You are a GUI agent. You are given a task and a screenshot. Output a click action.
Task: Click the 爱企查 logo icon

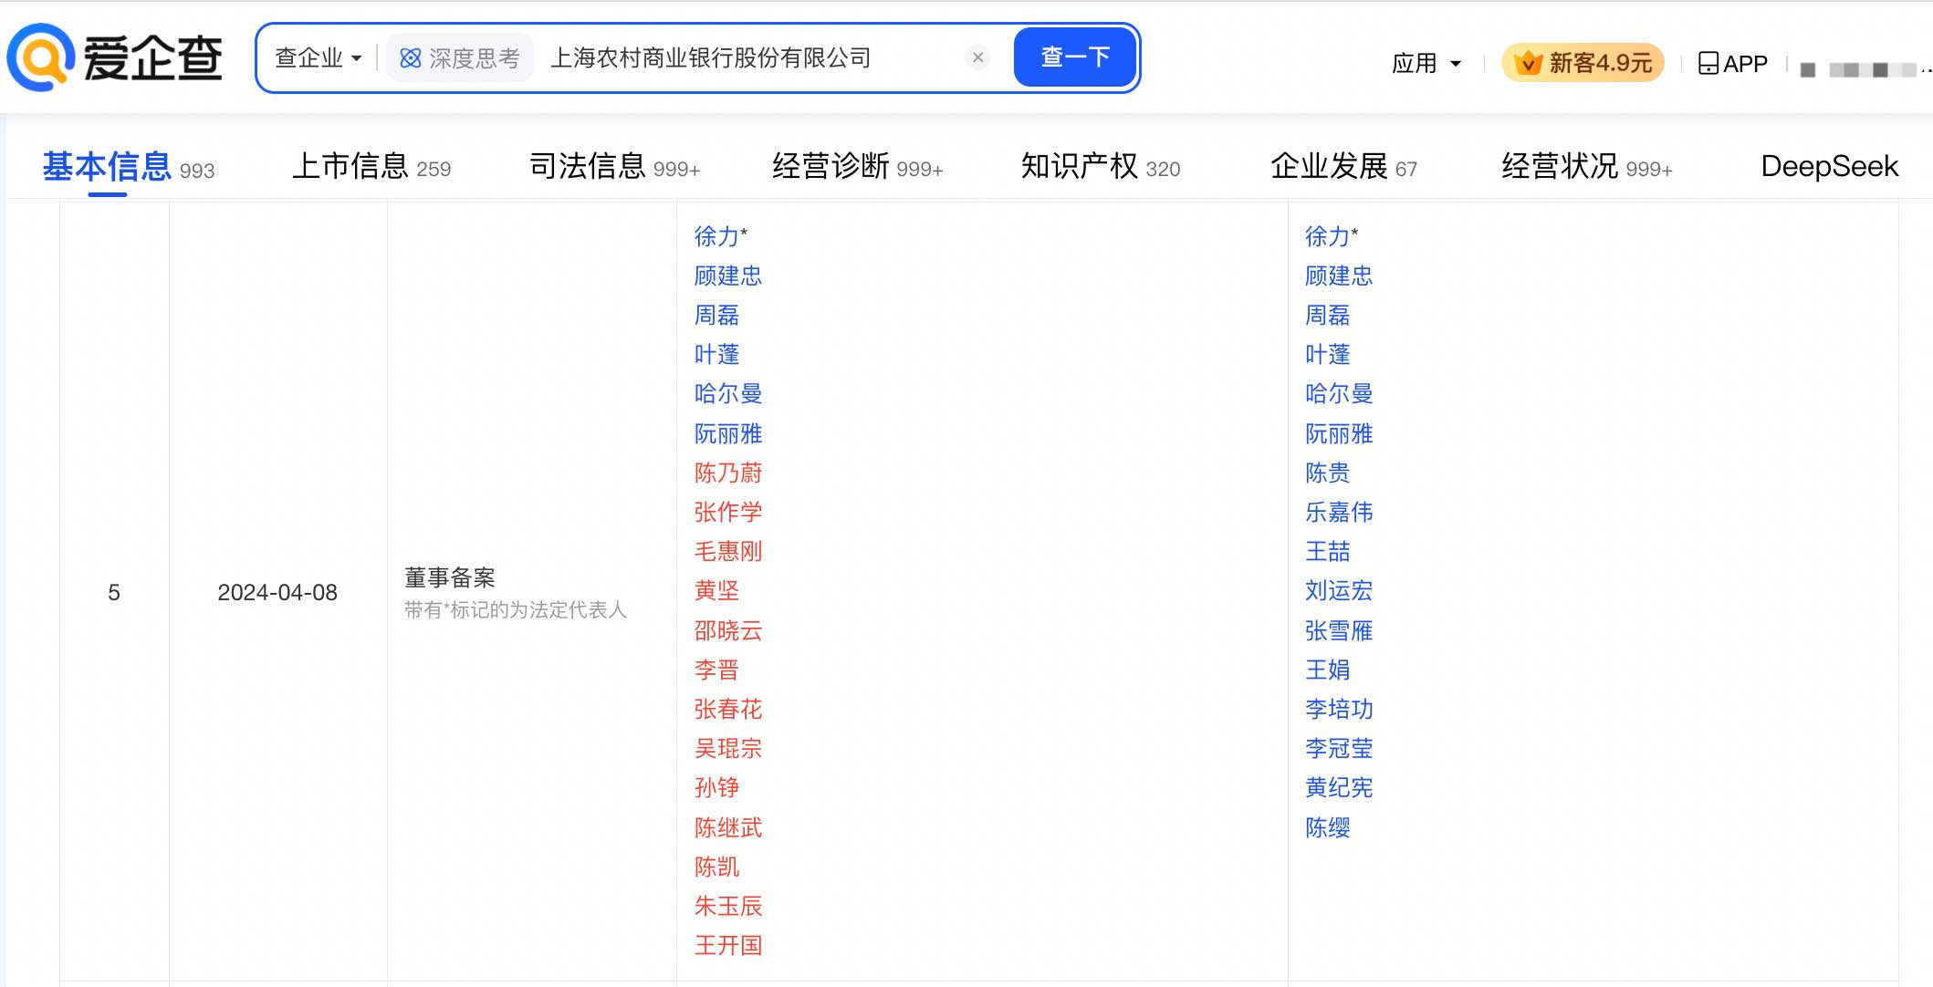click(40, 57)
